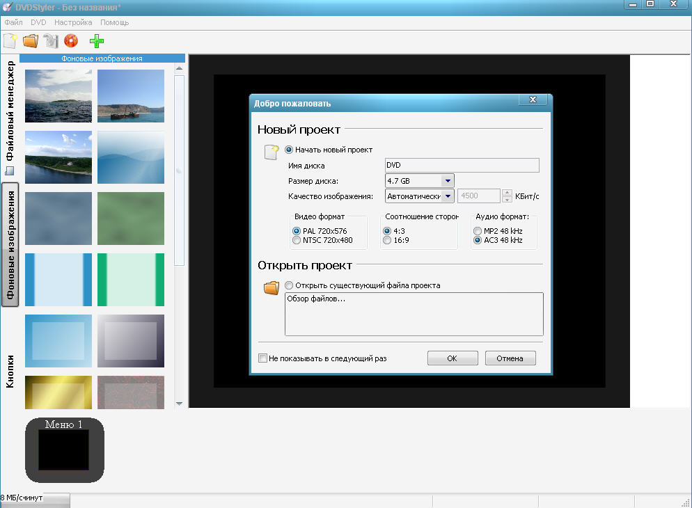The width and height of the screenshot is (692, 508).
Task: Select 'Начать новый проект' radio button
Action: click(289, 150)
